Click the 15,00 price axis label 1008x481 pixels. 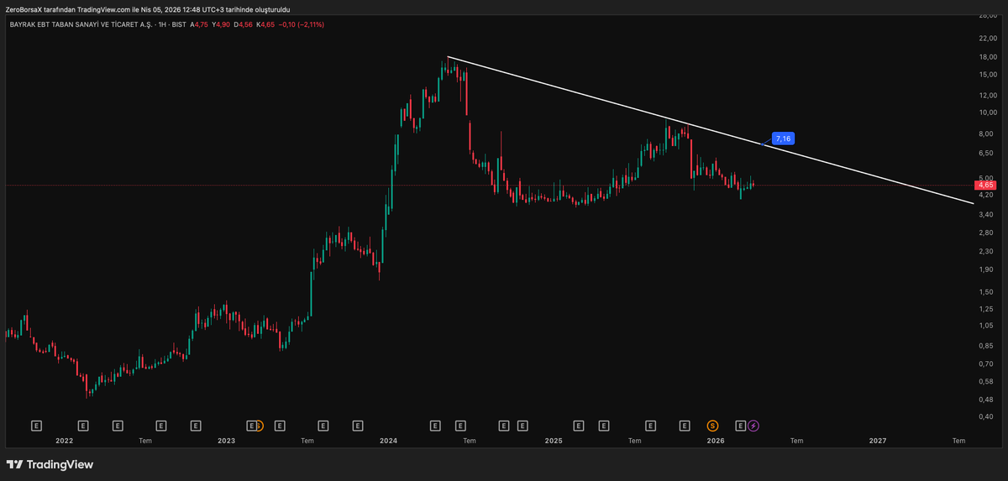986,75
